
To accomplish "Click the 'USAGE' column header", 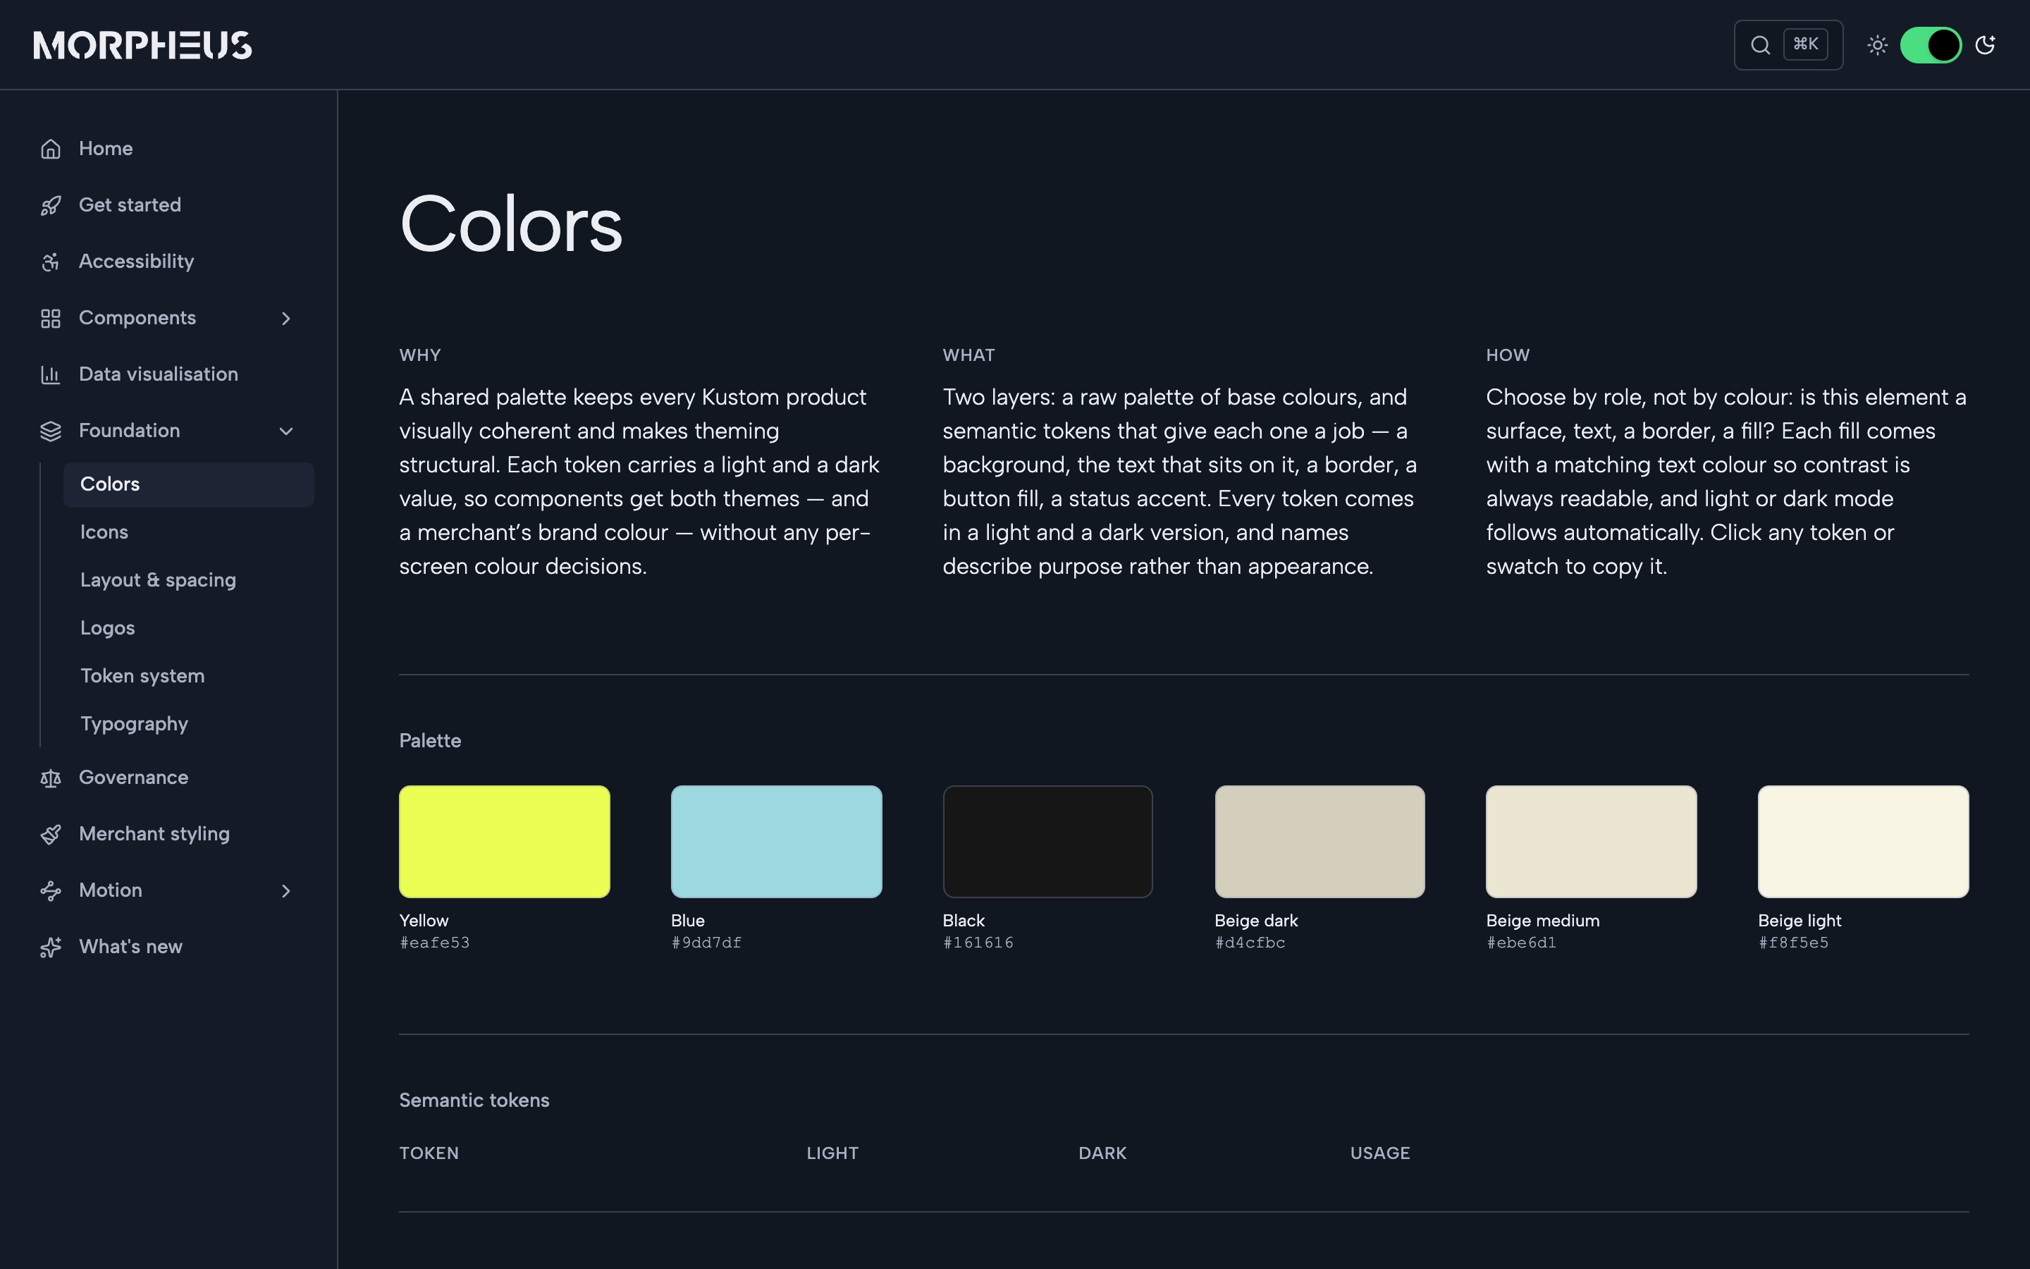I will click(x=1380, y=1153).
